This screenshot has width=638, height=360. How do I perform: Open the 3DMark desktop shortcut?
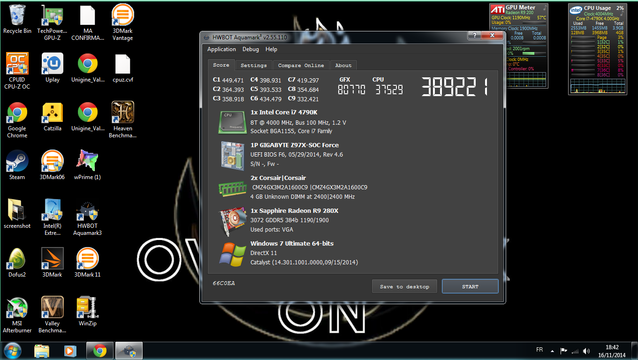coord(53,262)
